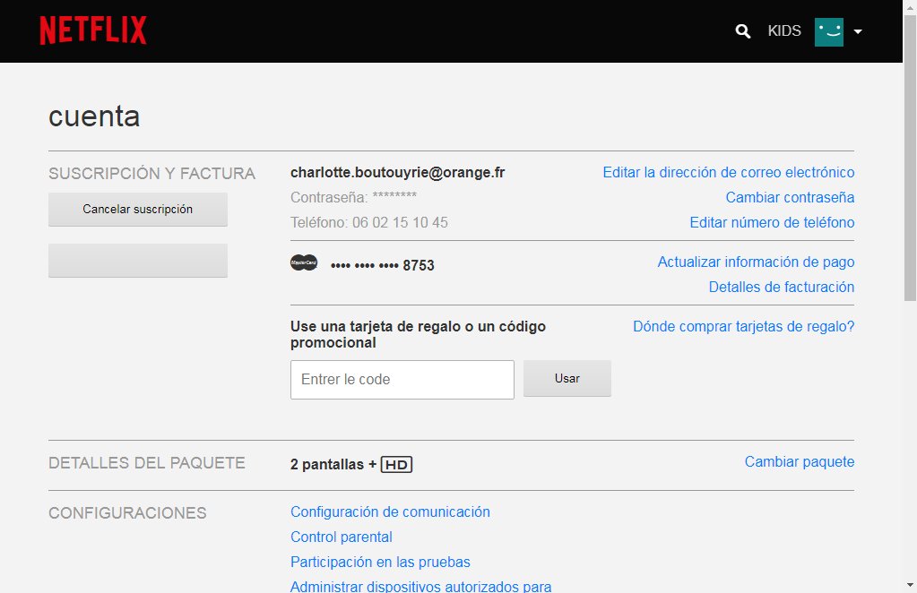Click the DETALLES DEL PAQUETE heading
917x593 pixels.
[x=147, y=463]
